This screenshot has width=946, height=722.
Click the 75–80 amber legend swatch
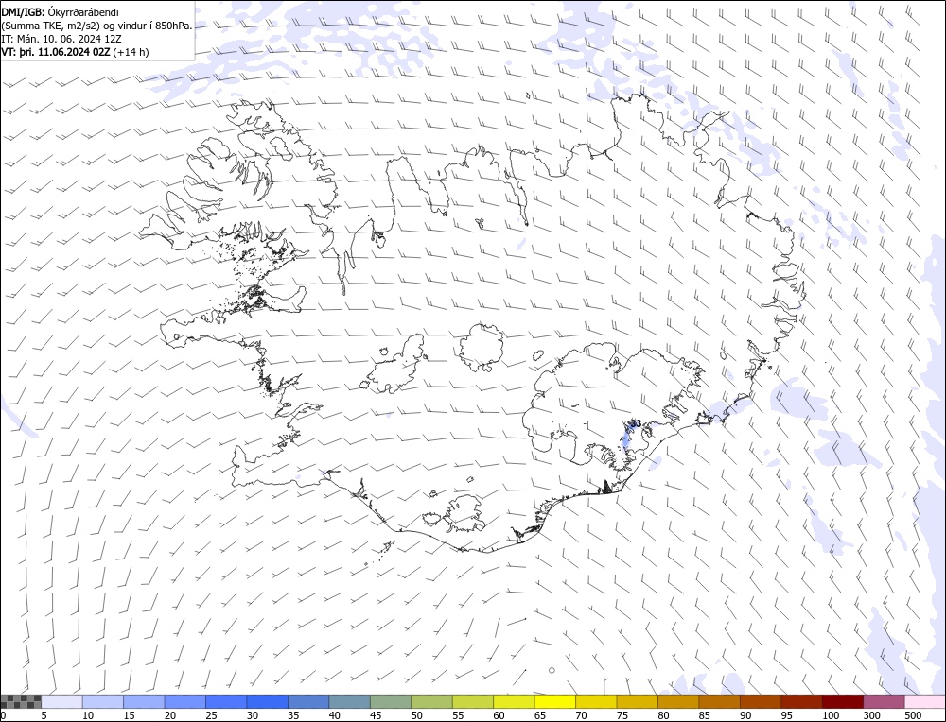637,701
